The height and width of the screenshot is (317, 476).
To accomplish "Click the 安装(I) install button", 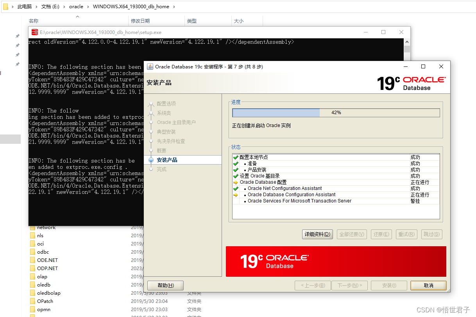I will pos(389,285).
